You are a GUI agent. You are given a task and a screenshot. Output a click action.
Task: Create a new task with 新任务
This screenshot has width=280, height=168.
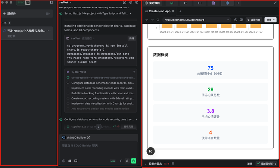(27, 13)
